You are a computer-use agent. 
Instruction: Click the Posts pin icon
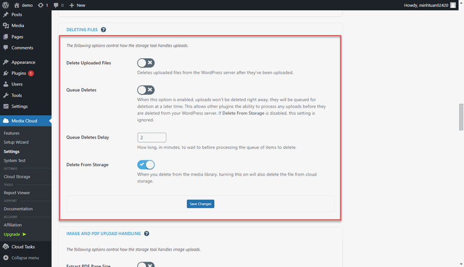pyautogui.click(x=5, y=14)
